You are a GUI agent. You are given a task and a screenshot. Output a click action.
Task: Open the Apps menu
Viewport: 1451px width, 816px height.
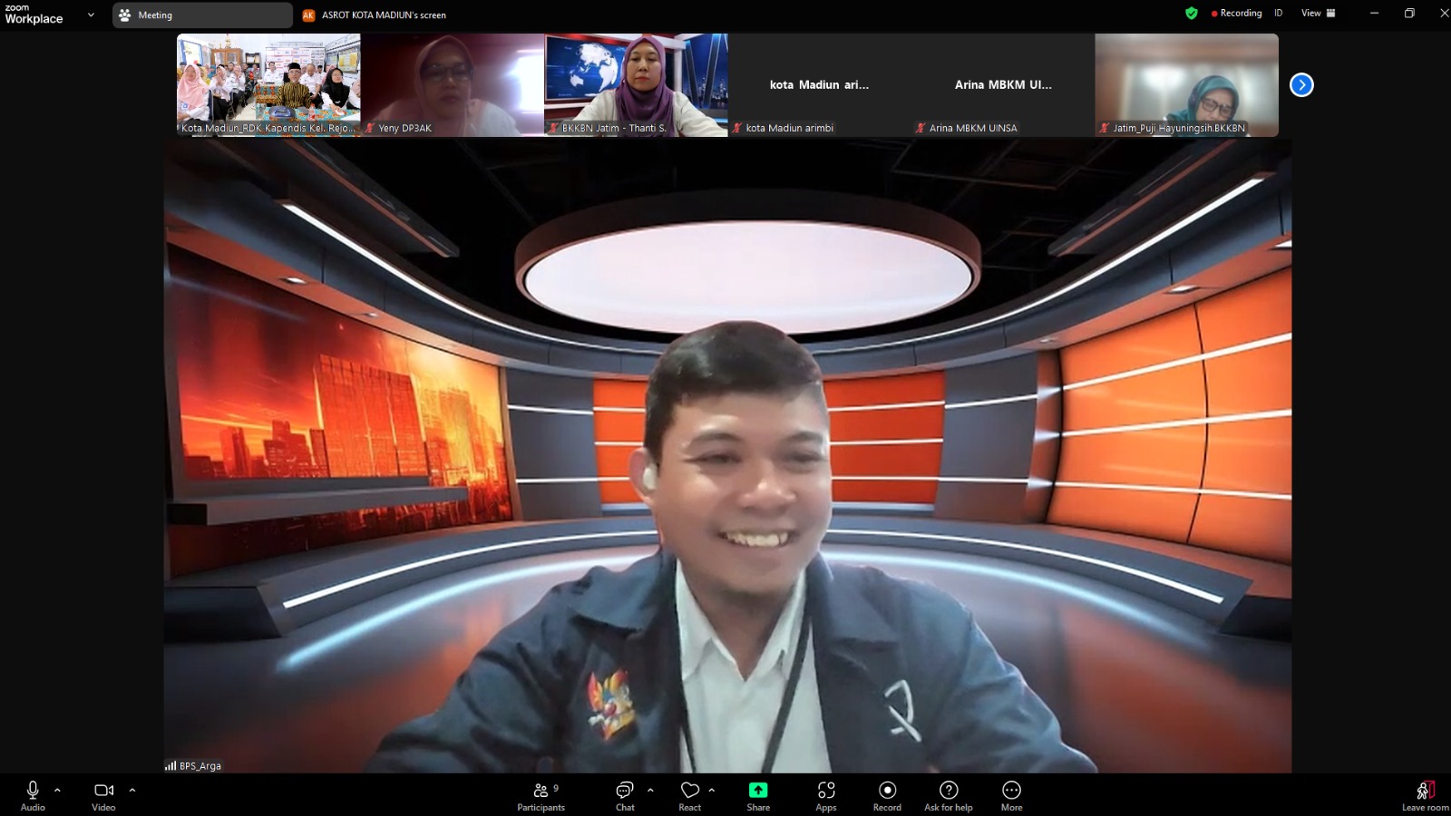coord(825,795)
